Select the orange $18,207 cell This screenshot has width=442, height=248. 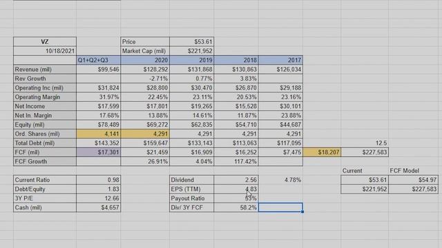[x=322, y=152]
